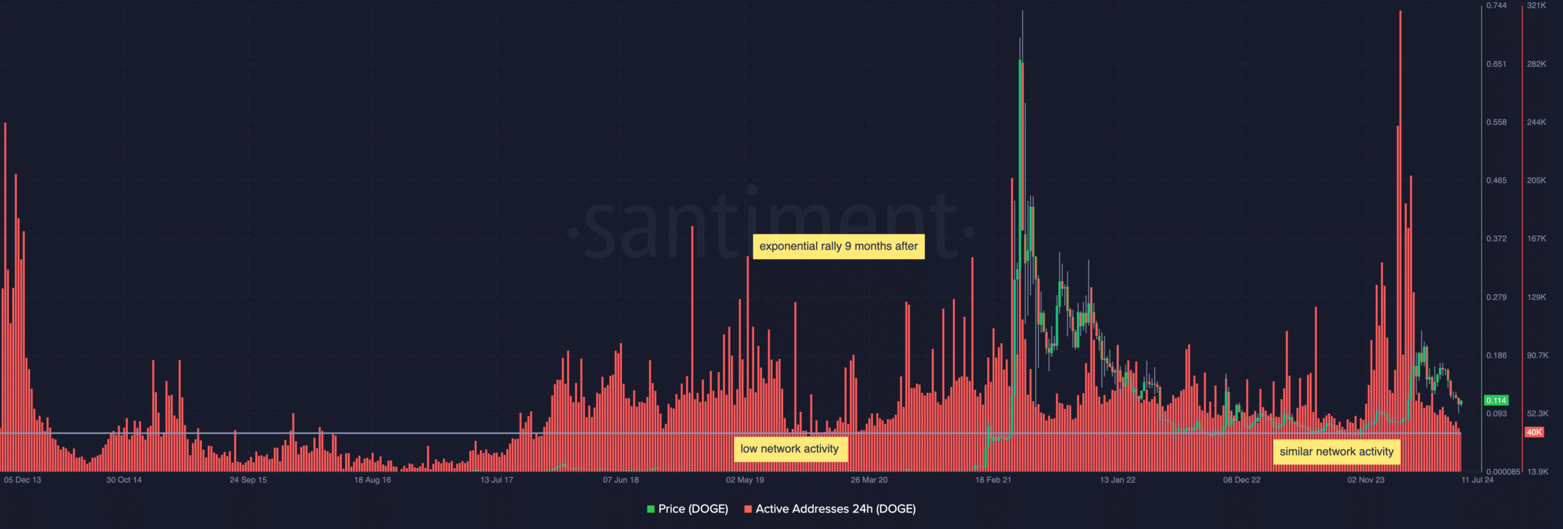Click the '08 Dec 22' date axis label
Image resolution: width=1563 pixels, height=529 pixels.
(1242, 480)
